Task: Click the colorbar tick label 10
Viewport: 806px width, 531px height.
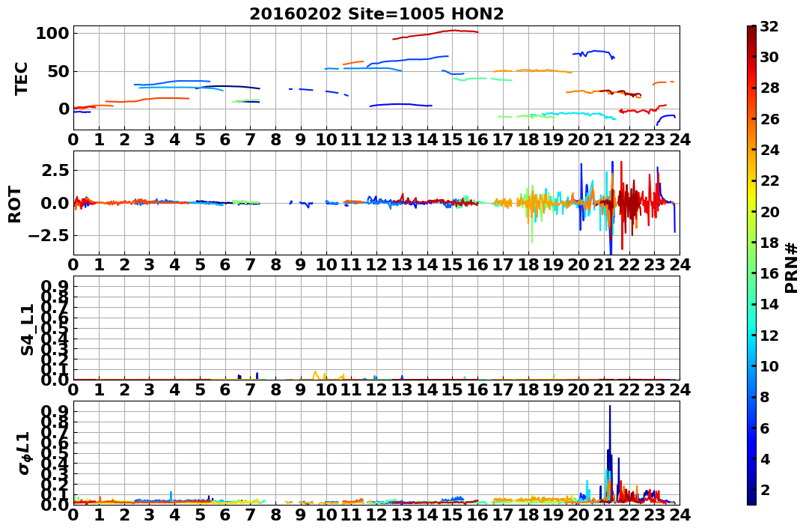Action: (769, 365)
